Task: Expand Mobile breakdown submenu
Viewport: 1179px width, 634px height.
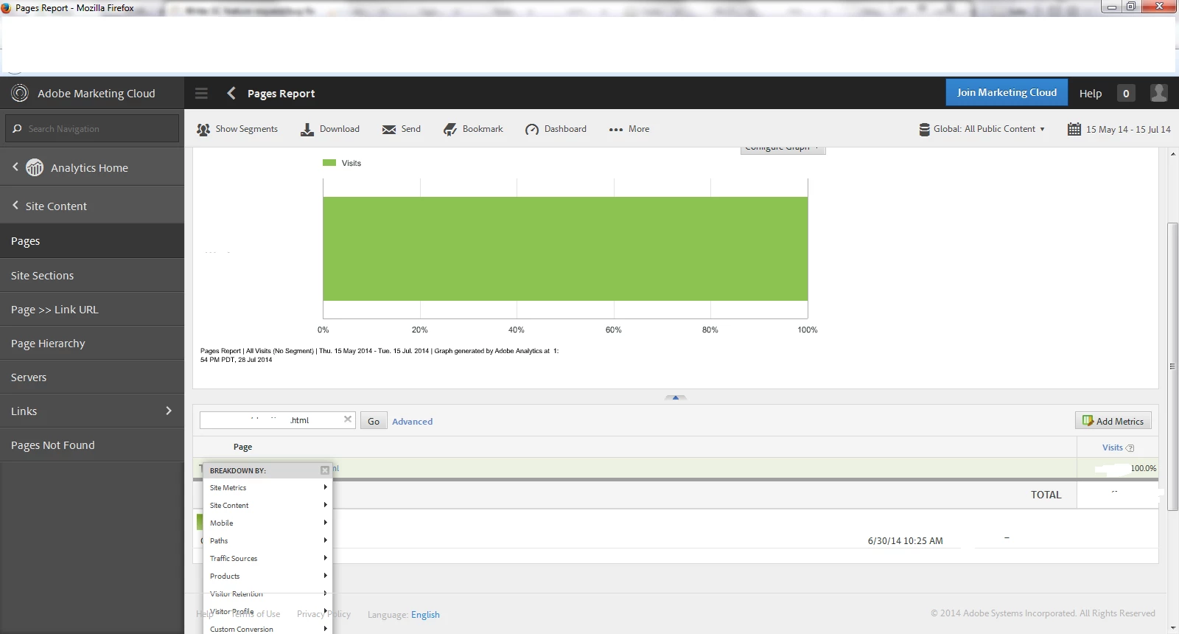Action: pos(267,523)
